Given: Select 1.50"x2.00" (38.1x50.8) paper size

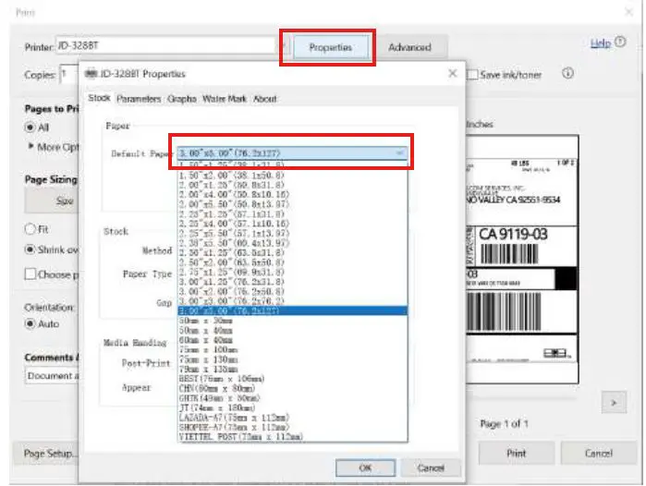Looking at the screenshot, I should pyautogui.click(x=293, y=175).
